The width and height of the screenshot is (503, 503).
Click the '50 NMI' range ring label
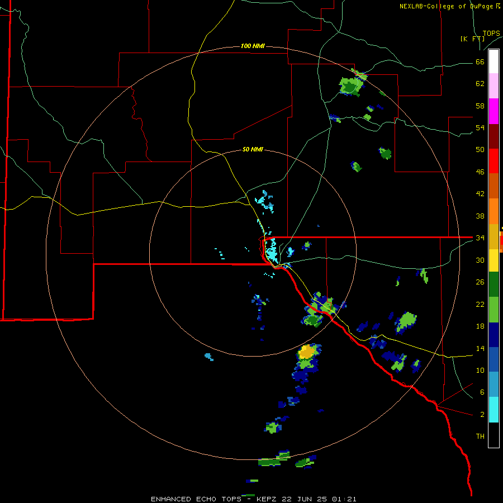(x=253, y=149)
